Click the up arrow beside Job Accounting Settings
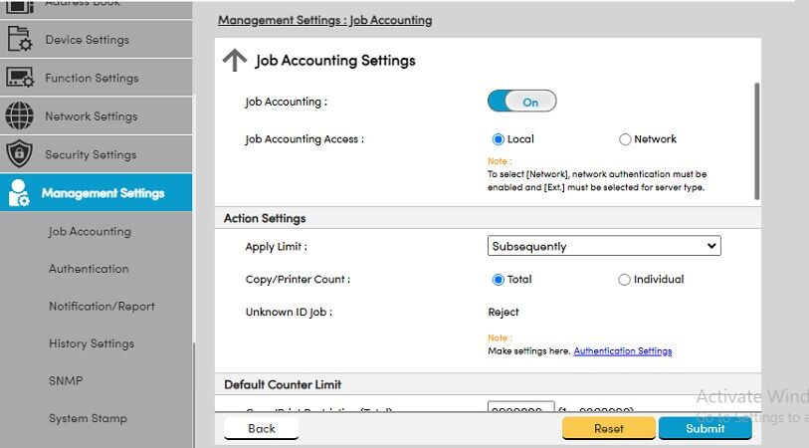Screen dimensions: 809x448 pos(235,61)
